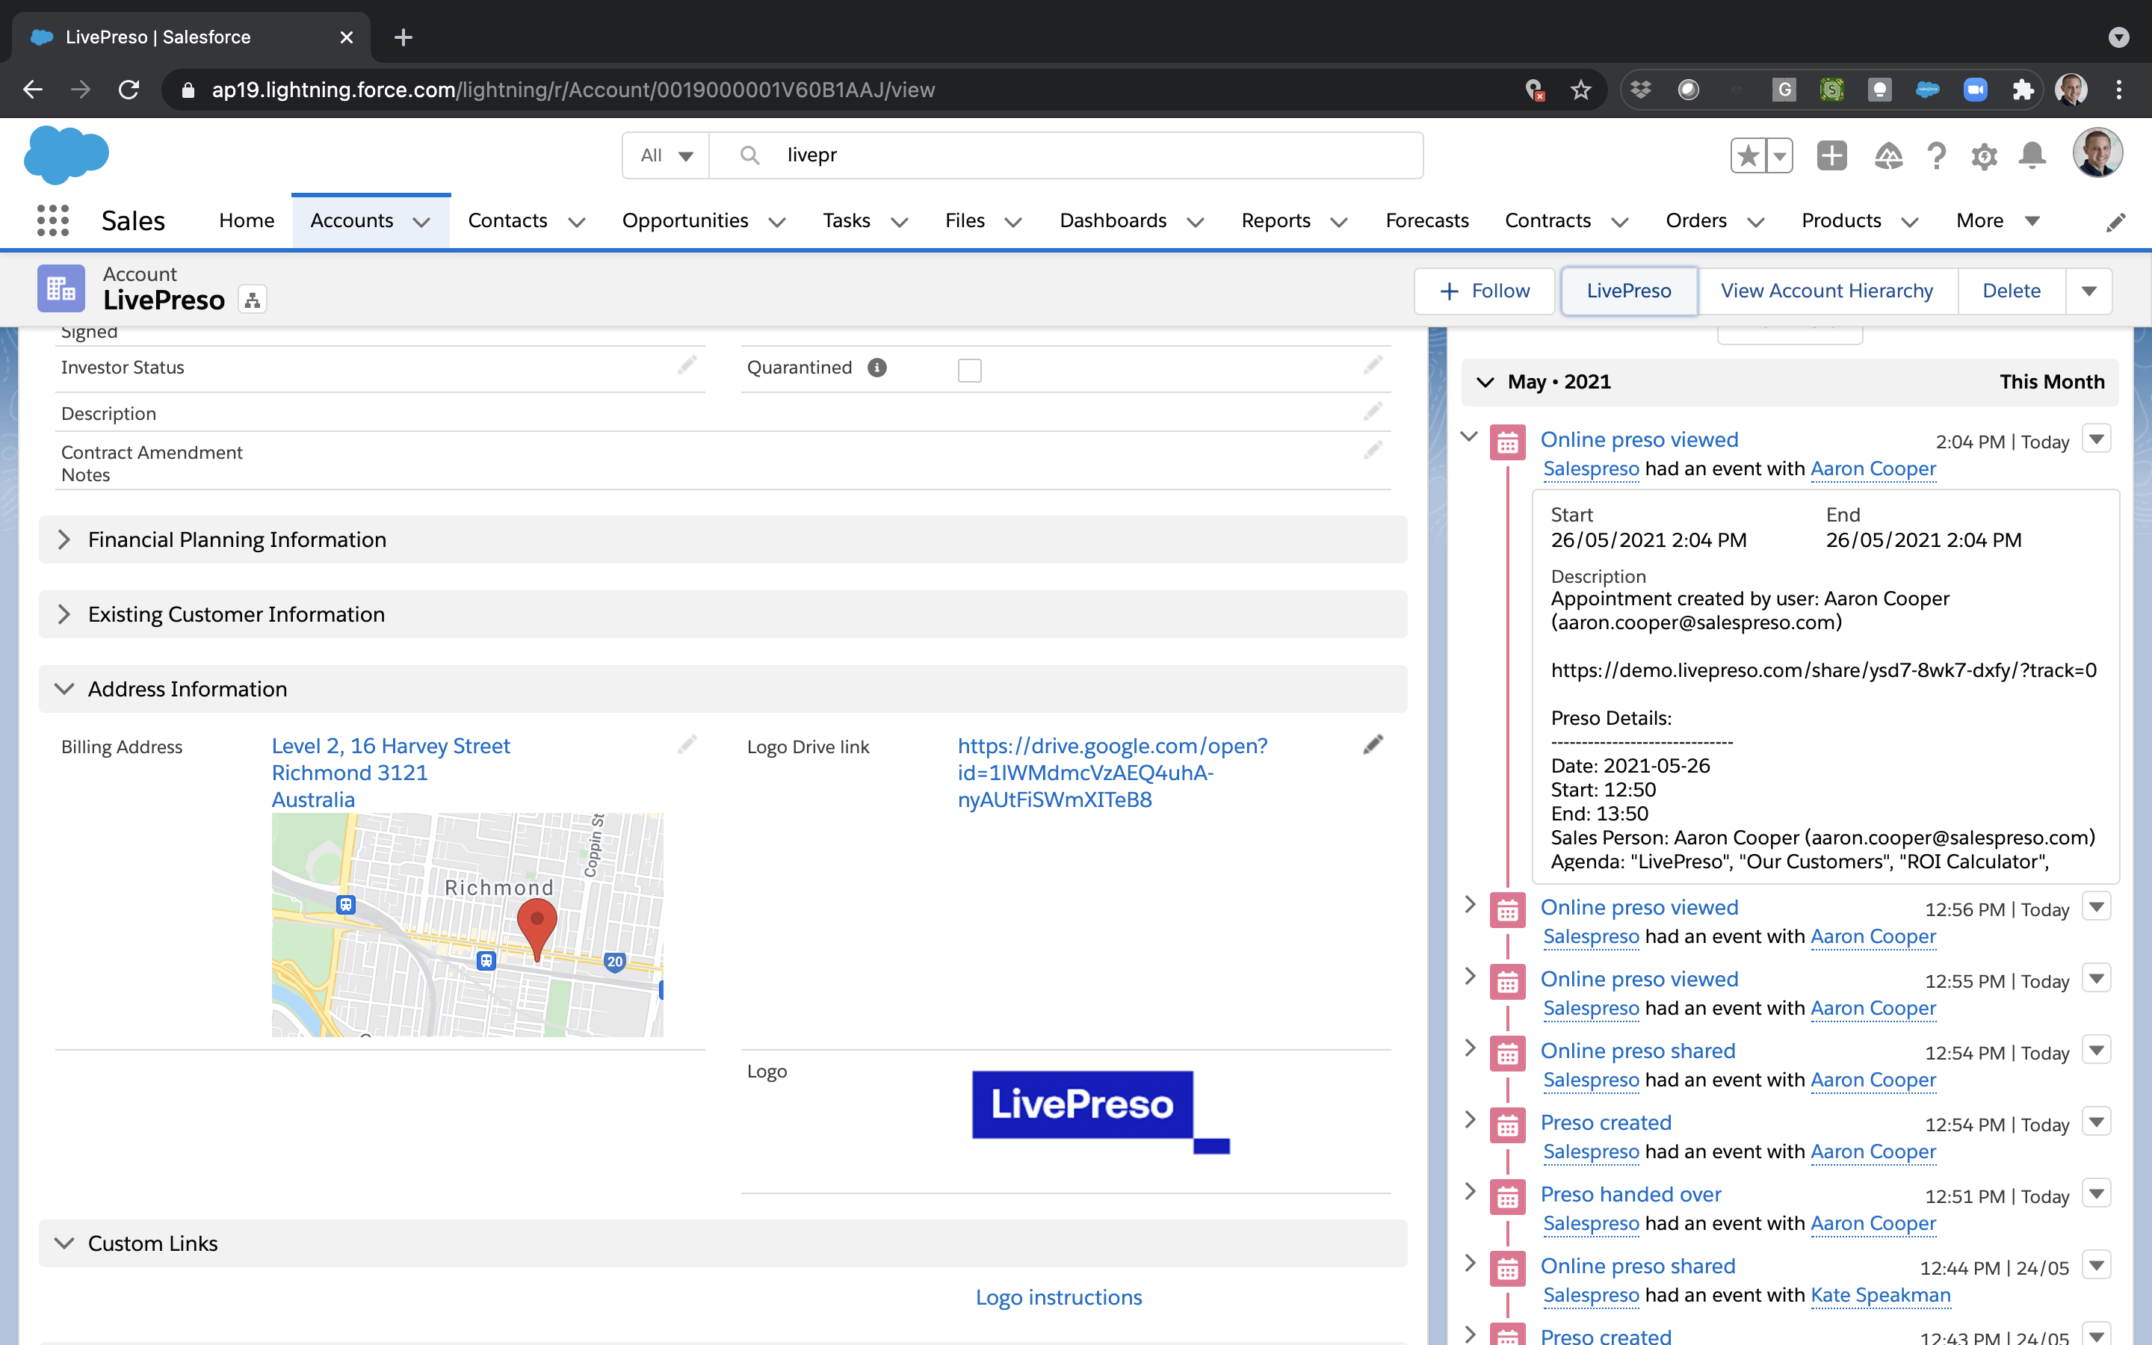Reload the browser page
The height and width of the screenshot is (1345, 2152).
pos(129,90)
